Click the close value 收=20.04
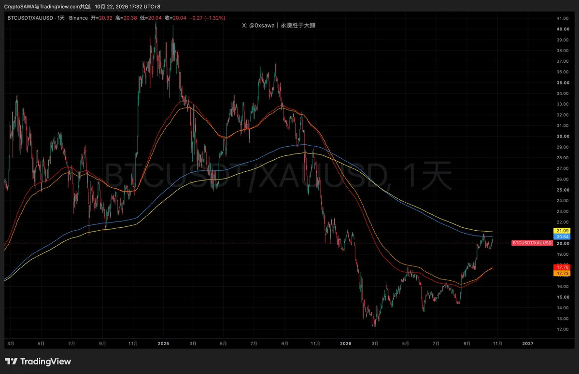Image resolution: width=579 pixels, height=374 pixels. pyautogui.click(x=175, y=18)
